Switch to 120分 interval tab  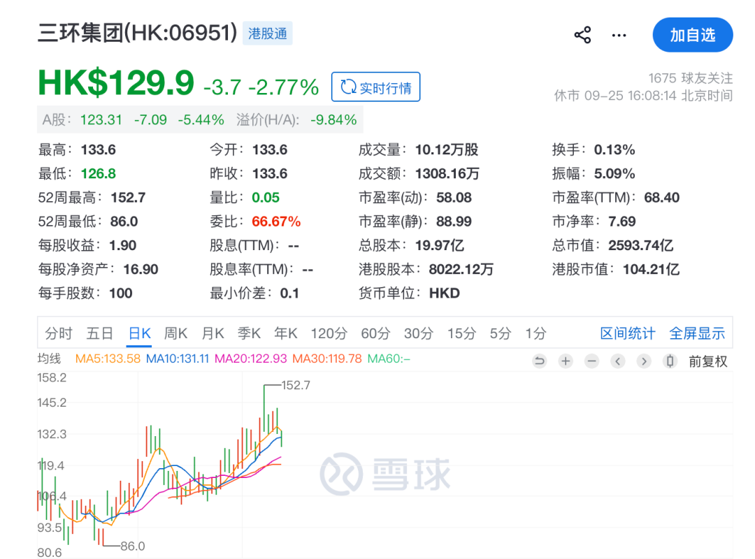(x=329, y=333)
